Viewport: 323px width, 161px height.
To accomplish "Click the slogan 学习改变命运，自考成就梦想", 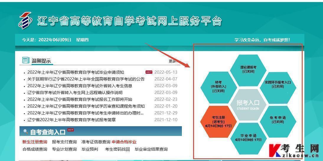I will 262,40.
